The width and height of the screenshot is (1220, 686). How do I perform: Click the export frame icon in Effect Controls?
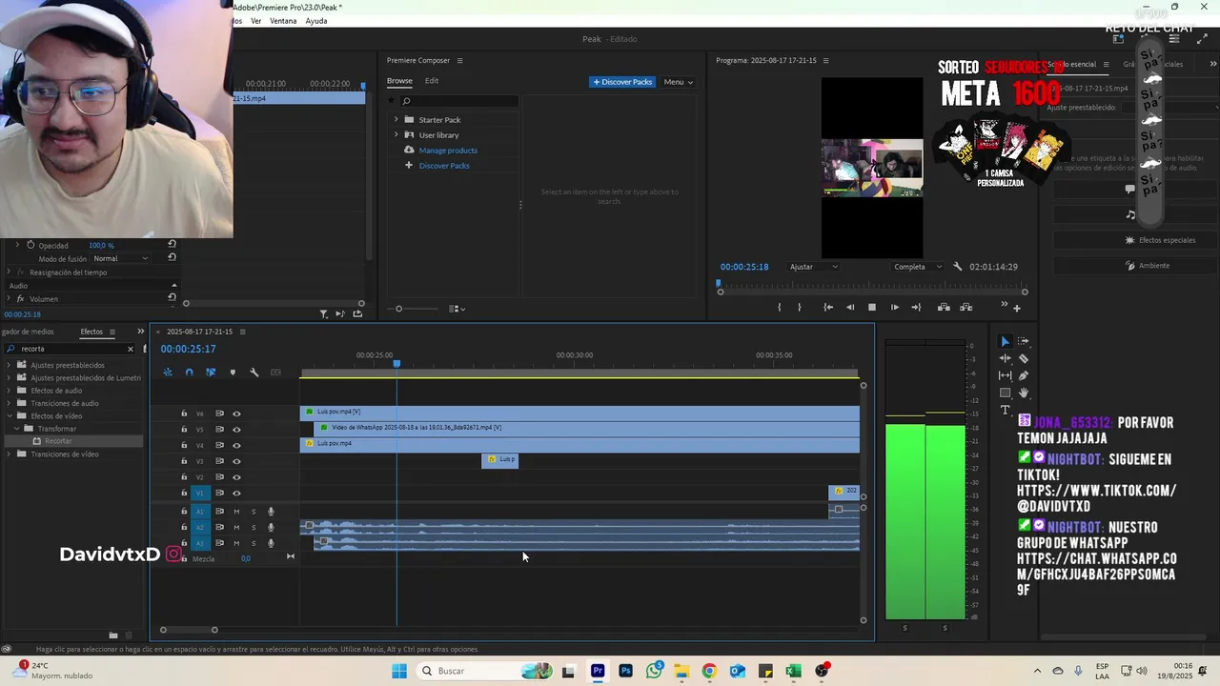tap(357, 313)
